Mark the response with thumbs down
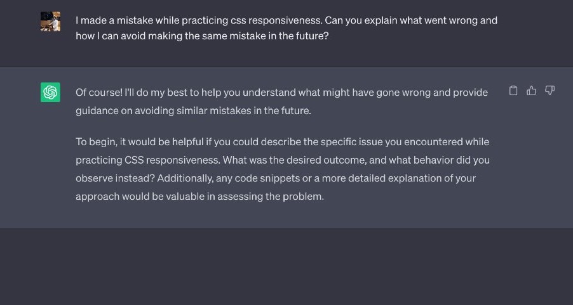This screenshot has height=305, width=573. coord(550,91)
